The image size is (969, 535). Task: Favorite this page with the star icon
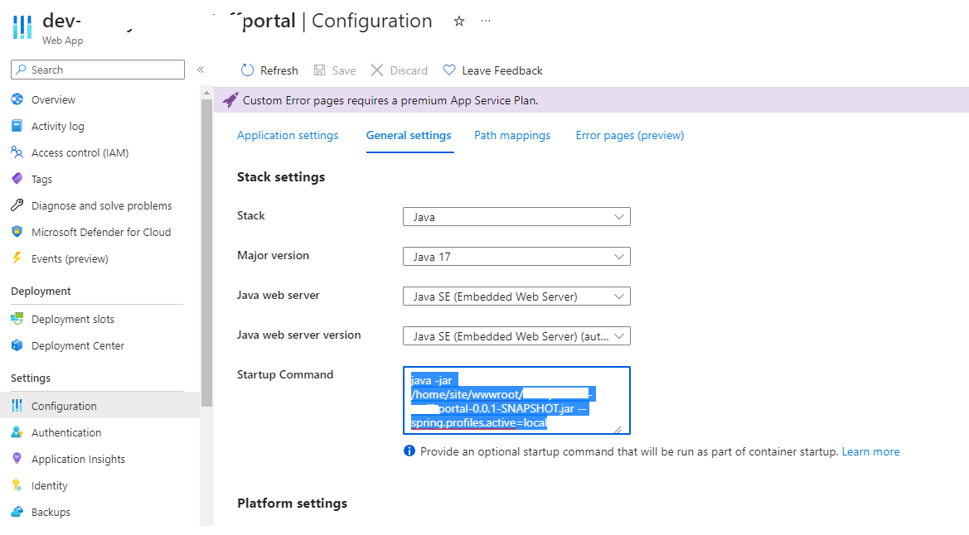(459, 22)
